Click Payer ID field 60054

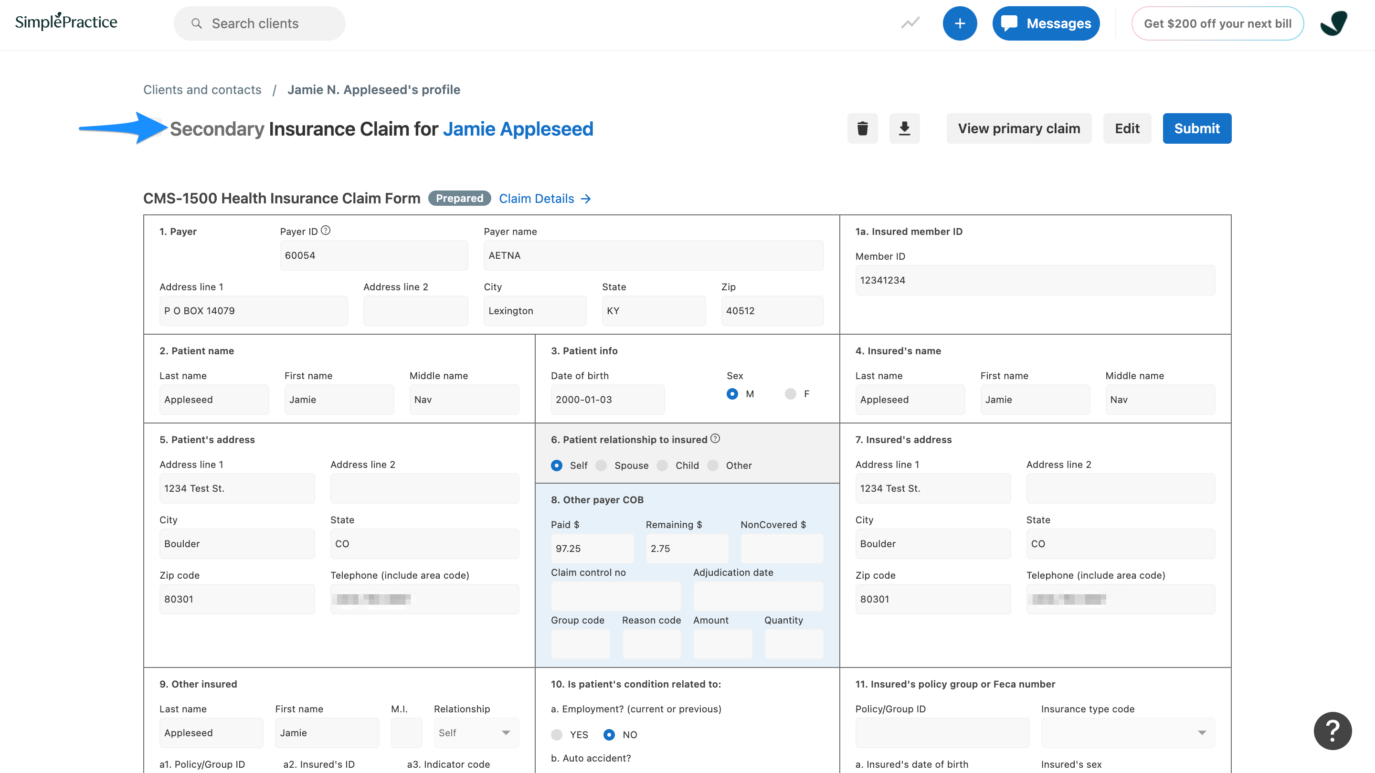point(374,255)
